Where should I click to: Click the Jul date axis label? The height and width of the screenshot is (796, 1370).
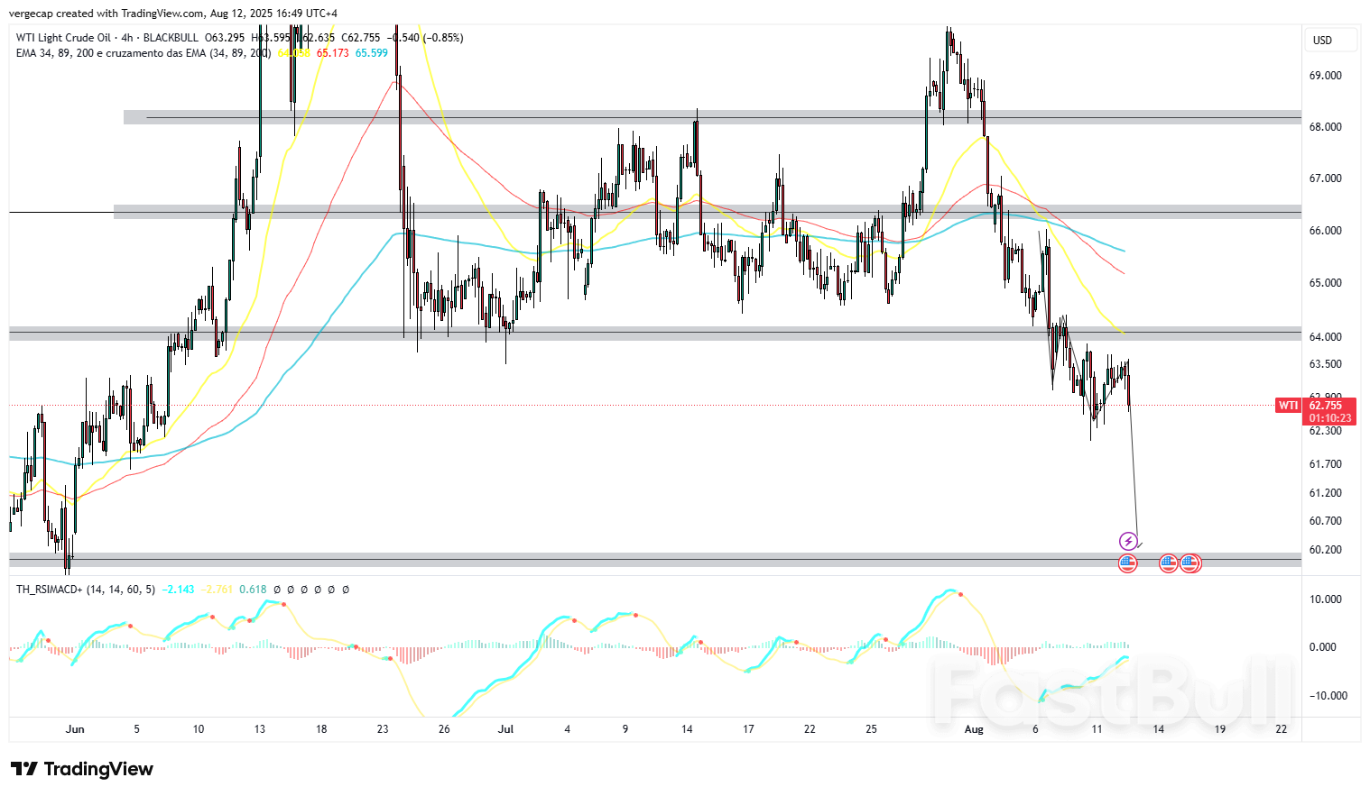tap(505, 729)
